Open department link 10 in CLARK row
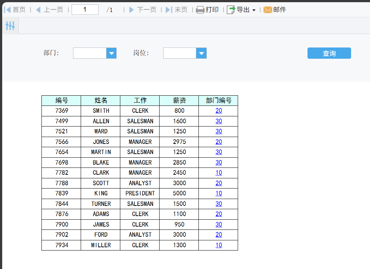The height and width of the screenshot is (269, 370). pyautogui.click(x=219, y=173)
